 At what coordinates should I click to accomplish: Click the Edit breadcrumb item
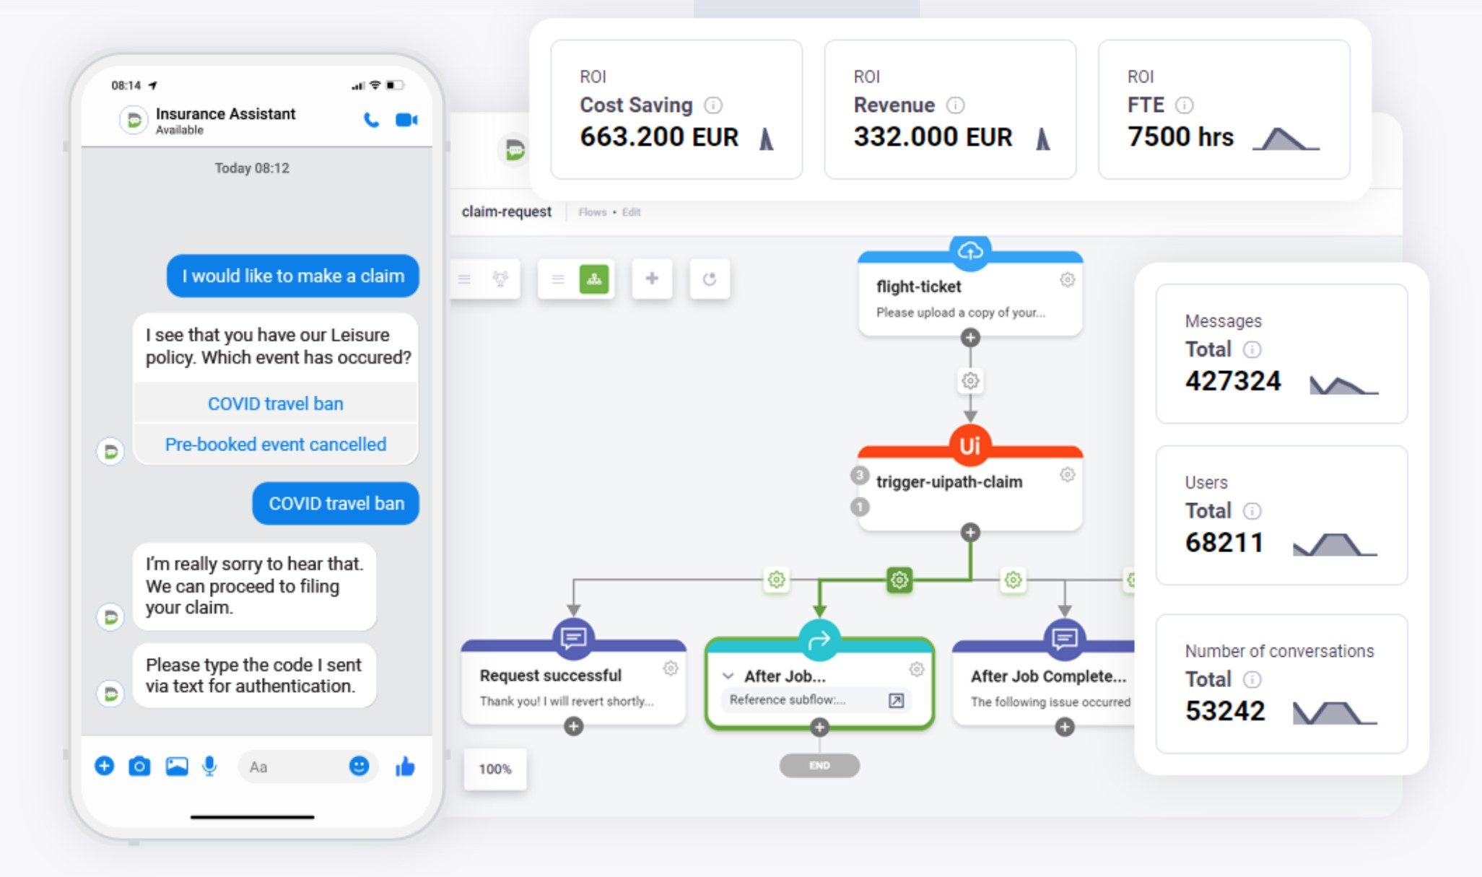pyautogui.click(x=631, y=212)
